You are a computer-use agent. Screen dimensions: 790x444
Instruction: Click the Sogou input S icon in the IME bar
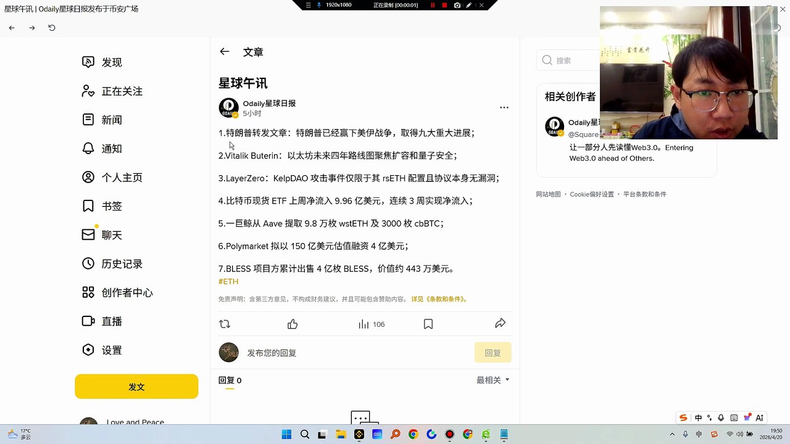[683, 417]
